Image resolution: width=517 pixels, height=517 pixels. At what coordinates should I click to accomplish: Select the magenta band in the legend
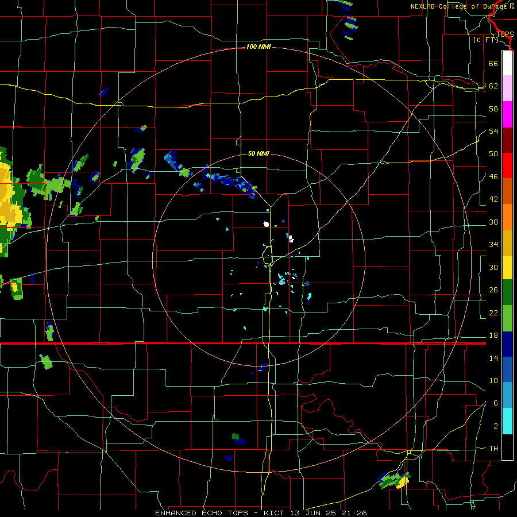[x=507, y=114]
